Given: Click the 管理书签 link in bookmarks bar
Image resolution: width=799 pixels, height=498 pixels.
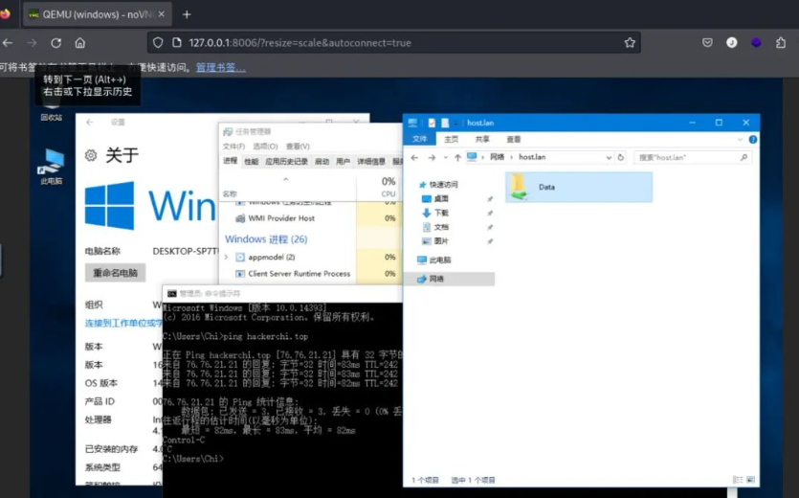Looking at the screenshot, I should (220, 67).
